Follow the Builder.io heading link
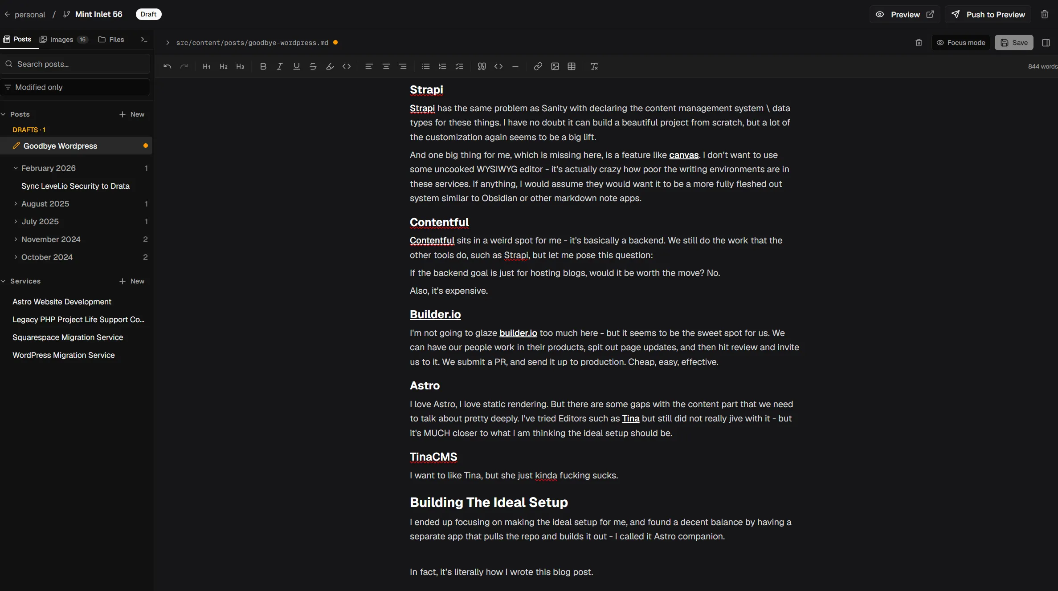 tap(435, 314)
